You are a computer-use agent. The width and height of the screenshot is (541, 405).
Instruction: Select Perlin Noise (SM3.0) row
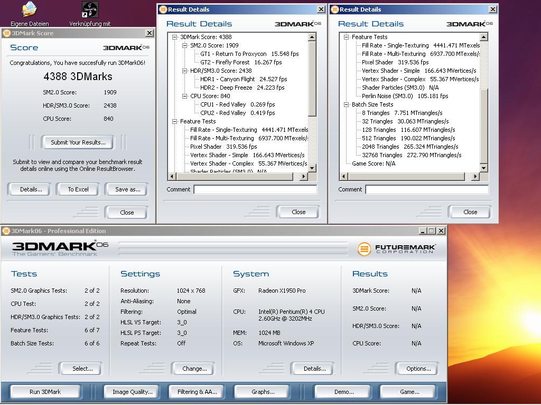point(405,96)
